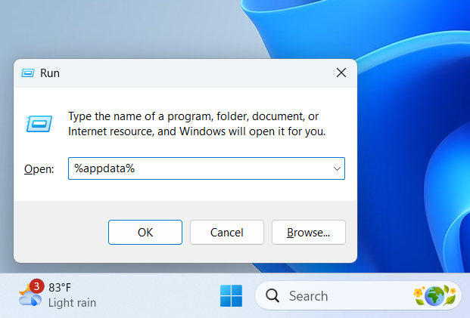Click the Run icon in title bar
The width and height of the screenshot is (470, 318).
tap(28, 73)
